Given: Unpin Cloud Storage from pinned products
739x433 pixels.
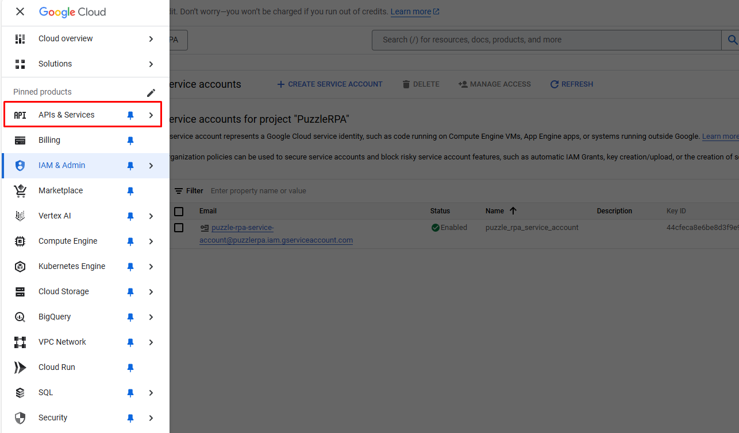Looking at the screenshot, I should [130, 292].
